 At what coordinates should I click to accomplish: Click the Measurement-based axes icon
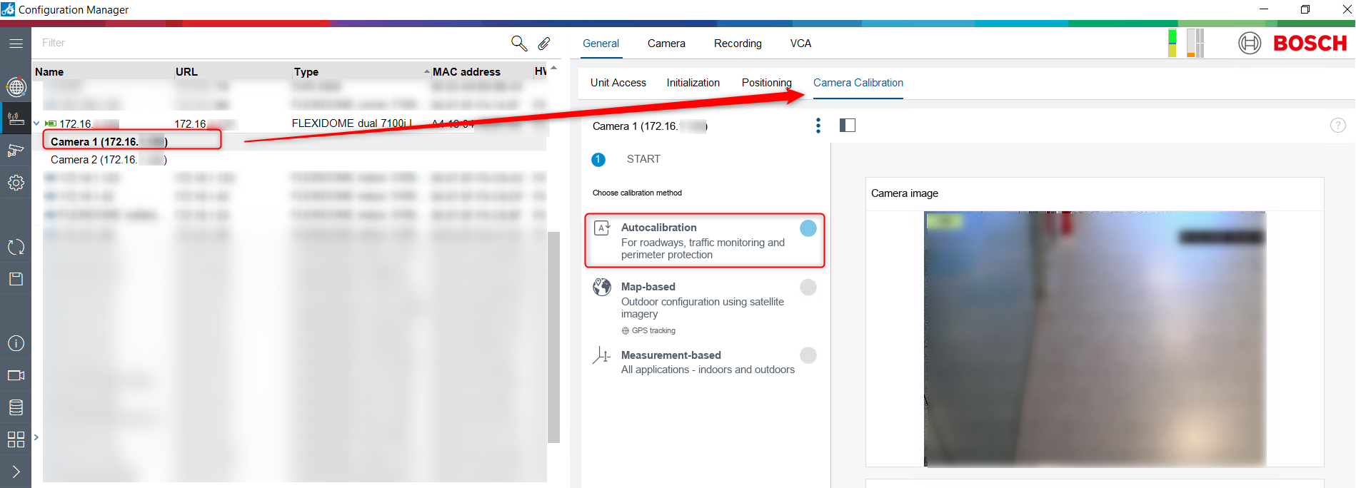coord(602,355)
